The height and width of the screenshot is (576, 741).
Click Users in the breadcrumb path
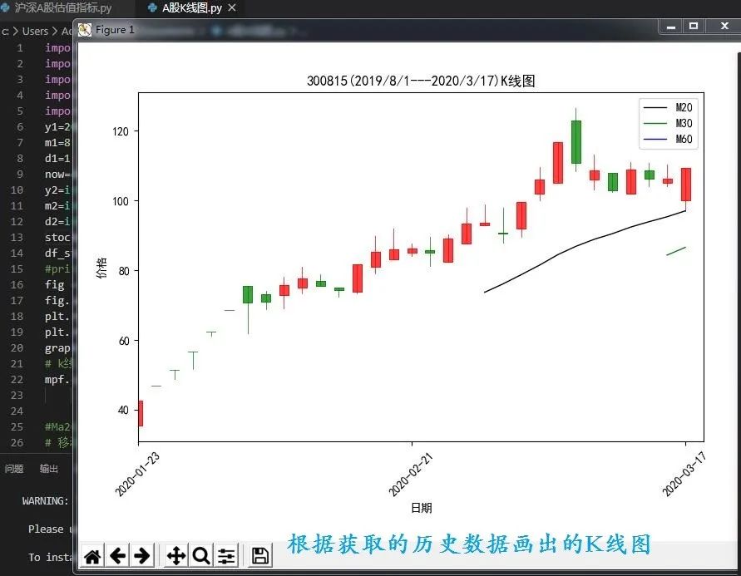click(x=35, y=31)
